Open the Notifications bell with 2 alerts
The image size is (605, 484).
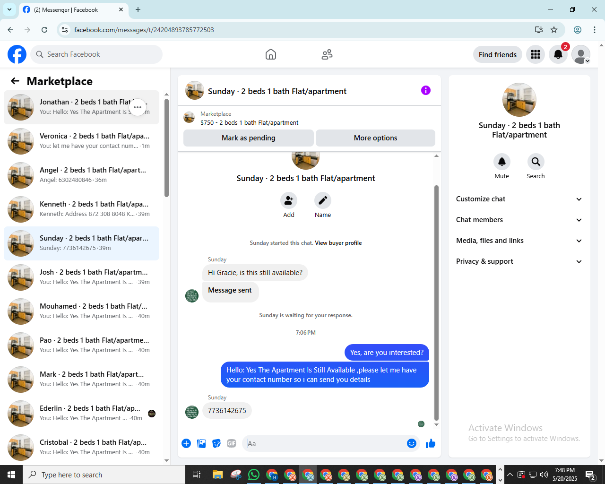pyautogui.click(x=558, y=54)
